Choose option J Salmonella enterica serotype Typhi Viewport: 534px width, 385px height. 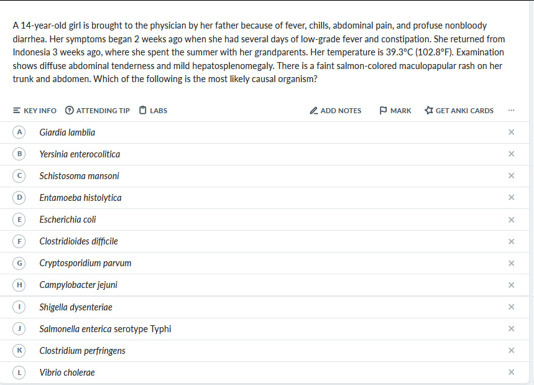click(105, 329)
